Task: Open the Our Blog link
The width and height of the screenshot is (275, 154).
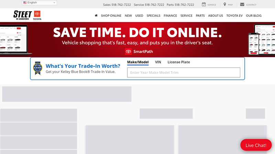Action: coord(254,16)
